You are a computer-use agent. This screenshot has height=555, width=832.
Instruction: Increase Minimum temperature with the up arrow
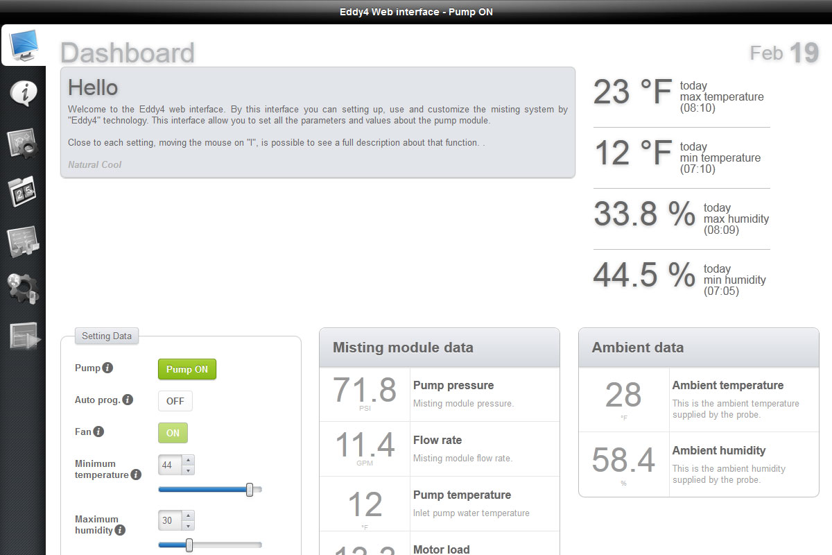click(188, 460)
